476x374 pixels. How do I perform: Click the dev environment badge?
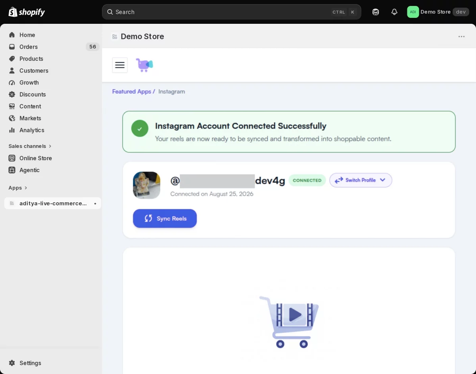[x=461, y=12]
